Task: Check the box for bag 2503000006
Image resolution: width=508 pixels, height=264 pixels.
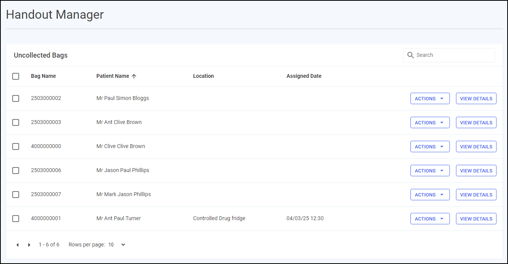Action: (x=16, y=171)
